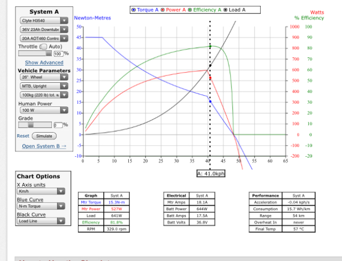Click the Show Advanced link
This screenshot has height=261, width=342.
(44, 63)
